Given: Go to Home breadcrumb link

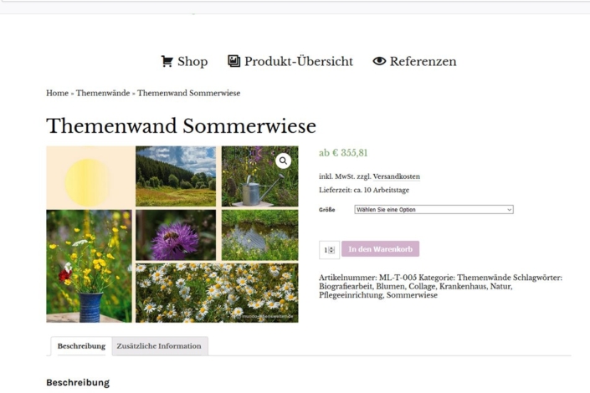Looking at the screenshot, I should coord(57,93).
